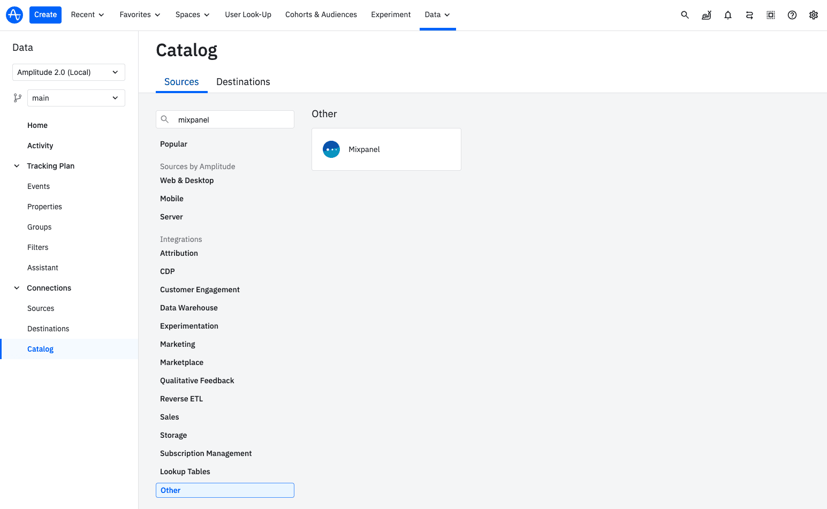Open the Events page in the sidebar
The width and height of the screenshot is (827, 509).
point(38,186)
